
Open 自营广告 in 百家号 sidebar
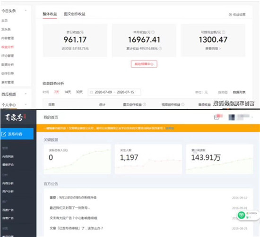point(8,218)
